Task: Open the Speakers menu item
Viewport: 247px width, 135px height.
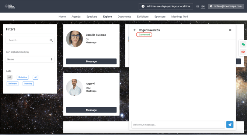Action: (92, 17)
